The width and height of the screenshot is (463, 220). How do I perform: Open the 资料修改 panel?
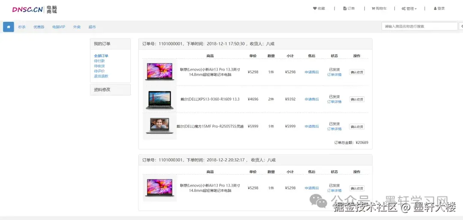tap(110, 89)
